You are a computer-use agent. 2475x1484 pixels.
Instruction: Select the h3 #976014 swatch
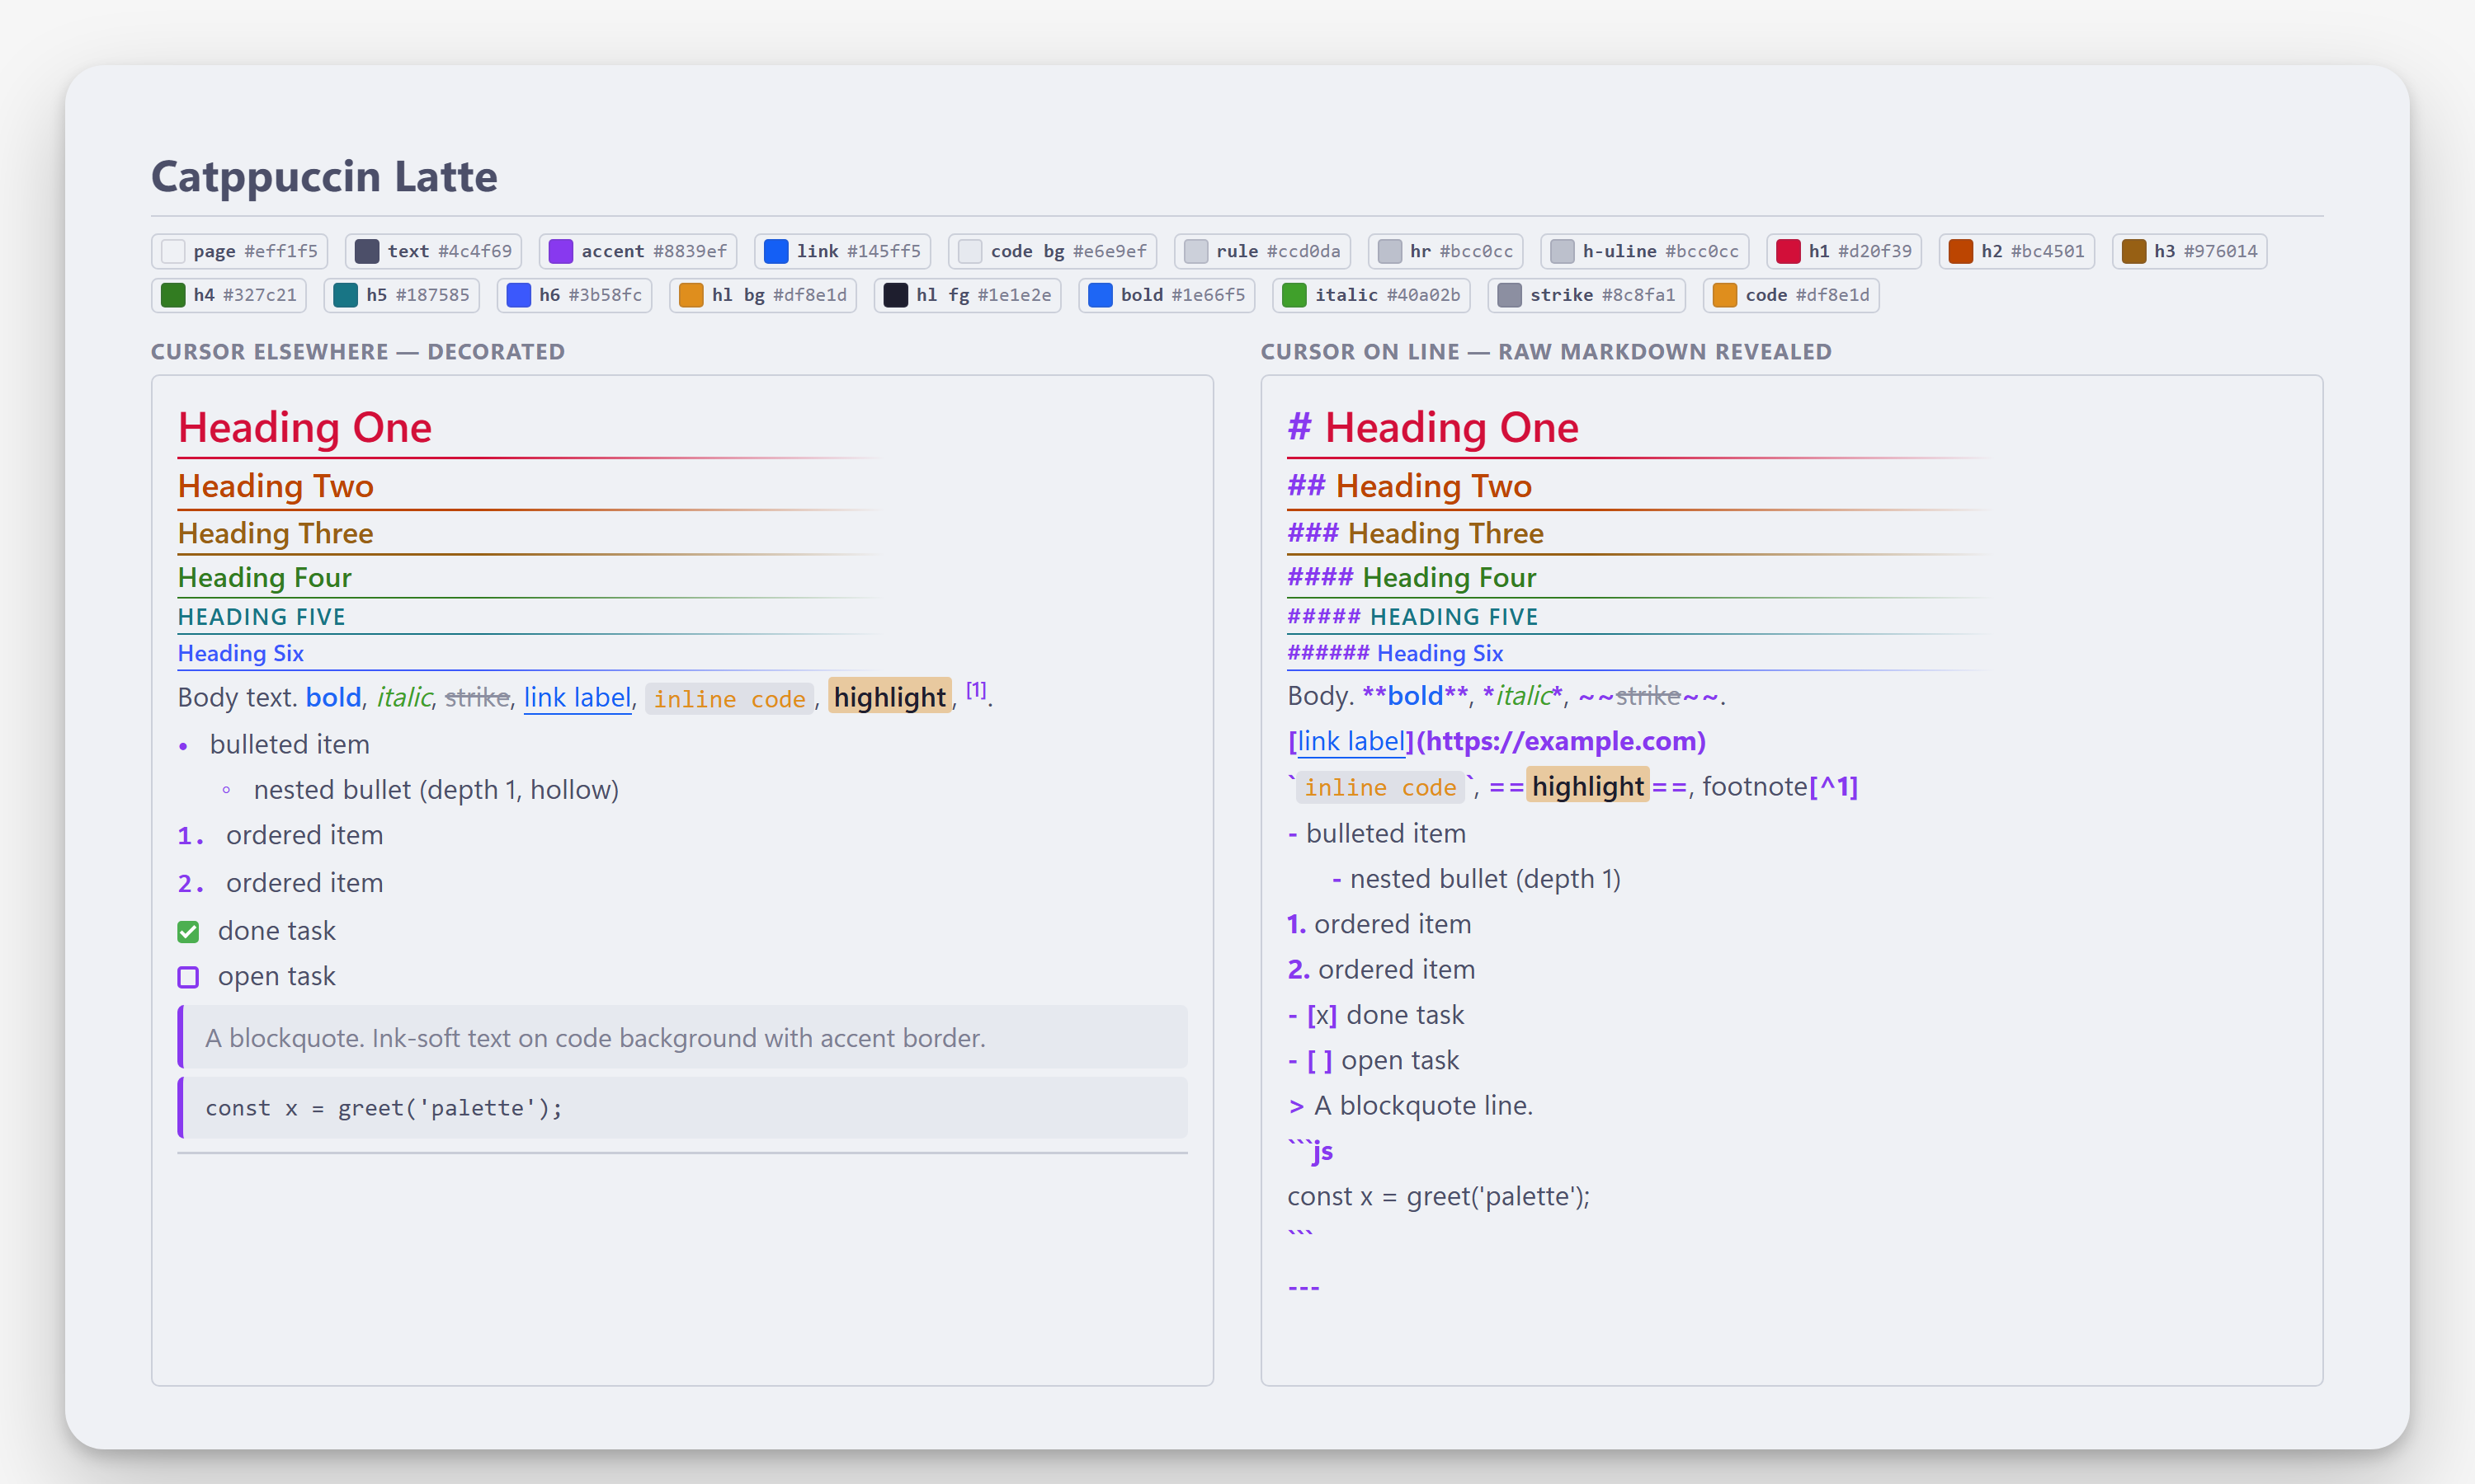[2190, 251]
